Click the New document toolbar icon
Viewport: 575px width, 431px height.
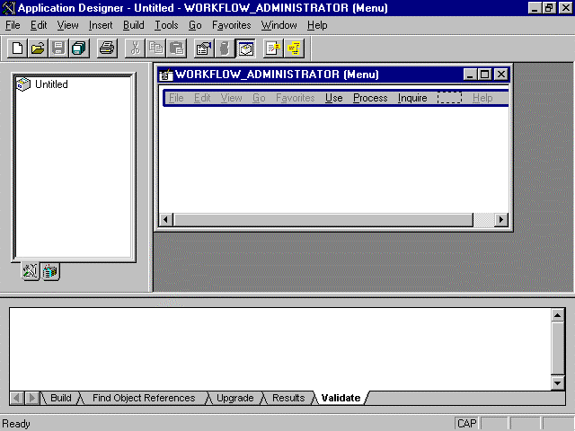pos(17,48)
